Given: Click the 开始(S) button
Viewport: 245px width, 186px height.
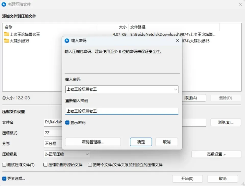Looking at the screenshot, I should (187, 179).
